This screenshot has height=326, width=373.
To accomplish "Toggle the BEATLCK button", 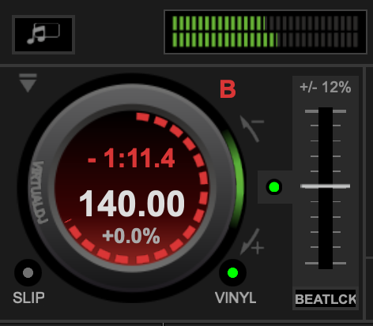I will 326,298.
